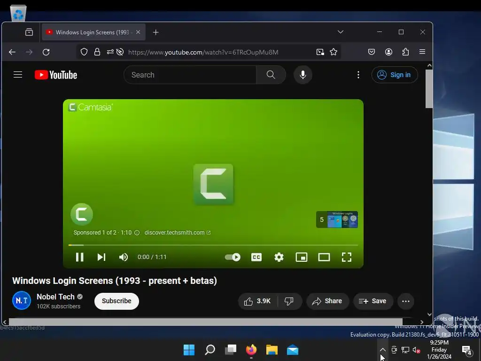Click the autoplay blocked icon in address bar
481x361 pixels.
120,52
